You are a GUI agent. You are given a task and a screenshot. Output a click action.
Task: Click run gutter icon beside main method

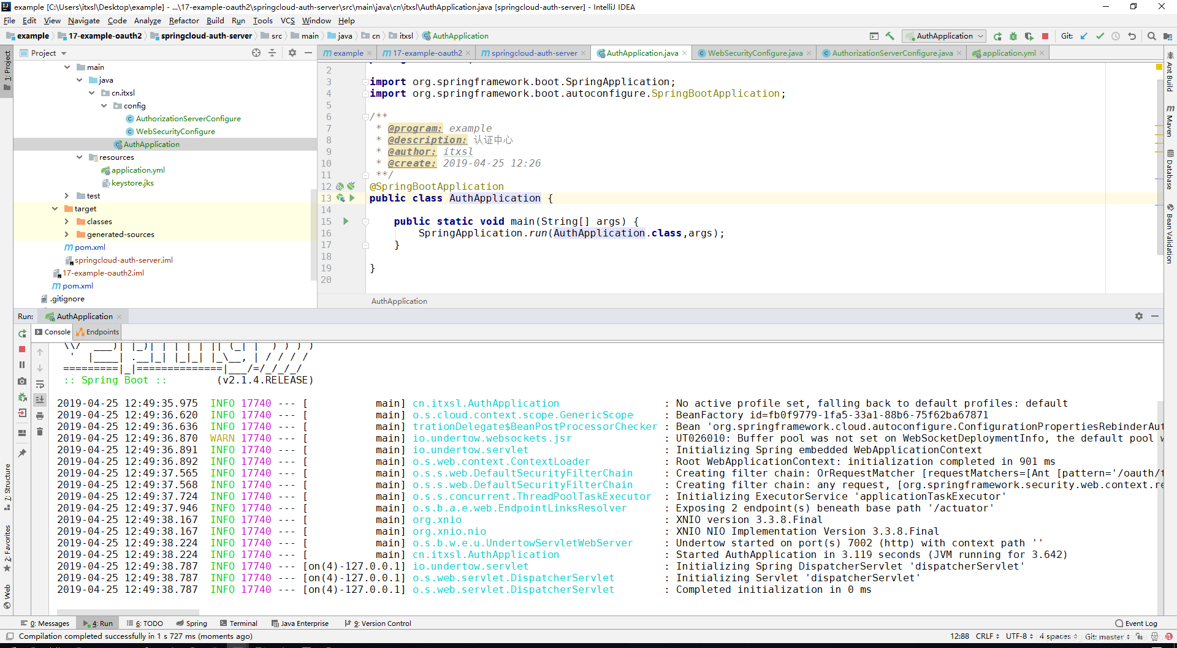(x=346, y=222)
